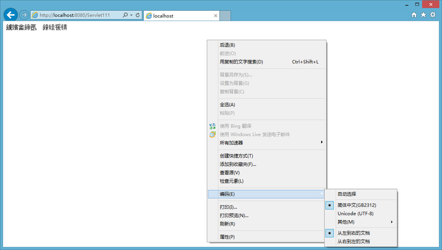Click Windows Live mail icon in menu
Viewport: 442px width, 250px height.
213,135
